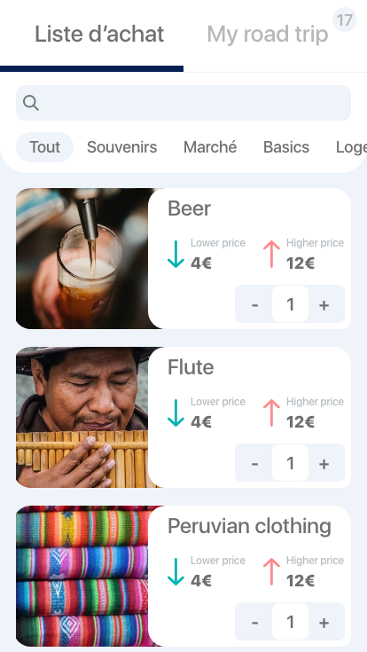Click Flute's teal lower price arrow

pyautogui.click(x=176, y=412)
